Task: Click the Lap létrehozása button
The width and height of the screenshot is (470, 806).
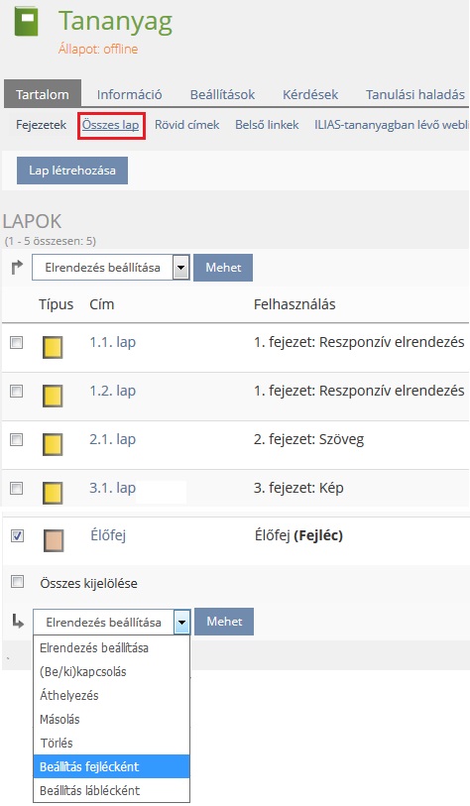Action: pyautogui.click(x=72, y=171)
